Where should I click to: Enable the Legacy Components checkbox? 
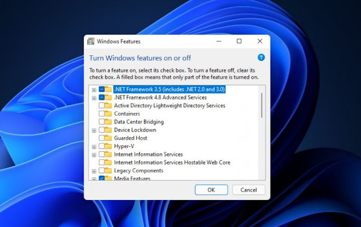coord(102,171)
